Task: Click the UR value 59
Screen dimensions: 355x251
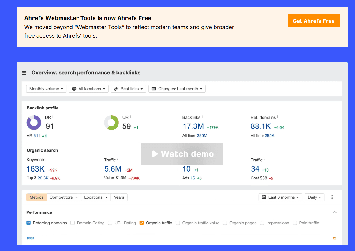Action: pyautogui.click(x=127, y=126)
